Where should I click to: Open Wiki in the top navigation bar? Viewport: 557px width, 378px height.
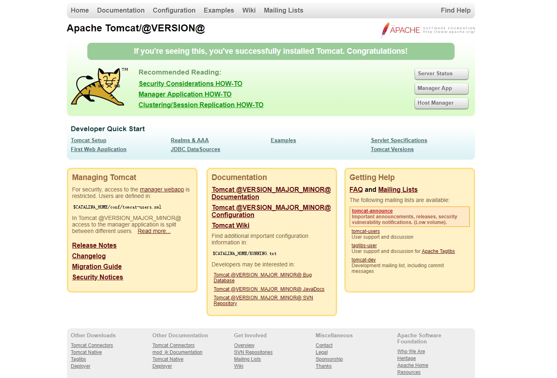pyautogui.click(x=249, y=11)
